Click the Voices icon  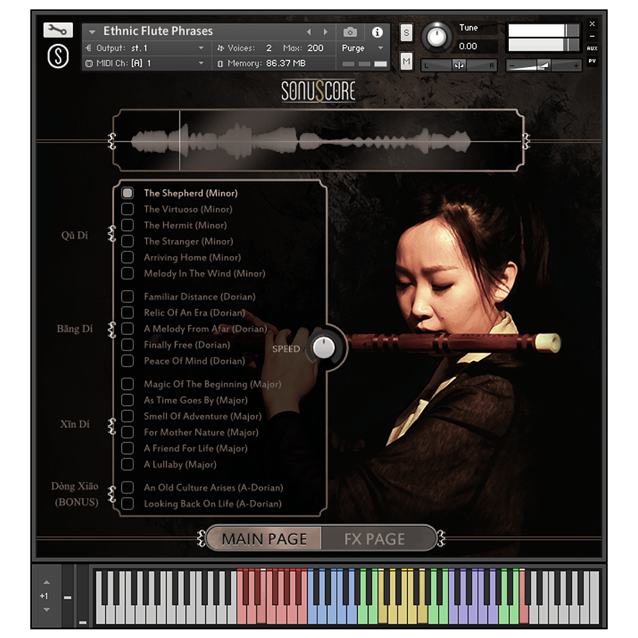point(220,48)
